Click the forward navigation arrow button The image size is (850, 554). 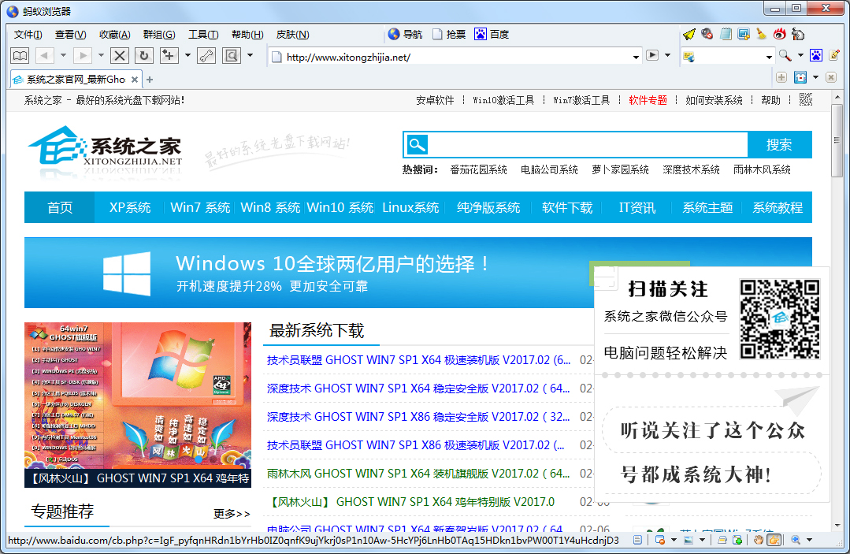coord(83,55)
